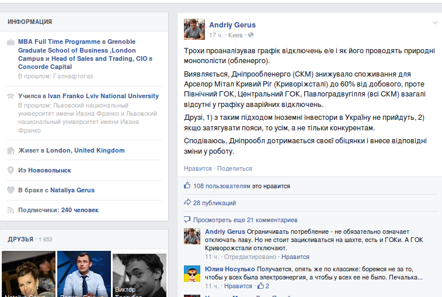442x297 pixels.
Task: Like Andriy Gerus's comment via Нравится
Action: 295,257
